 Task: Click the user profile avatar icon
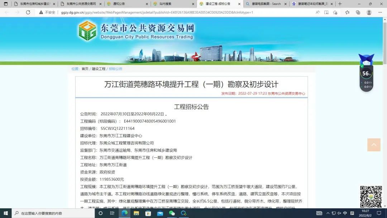[369, 12]
